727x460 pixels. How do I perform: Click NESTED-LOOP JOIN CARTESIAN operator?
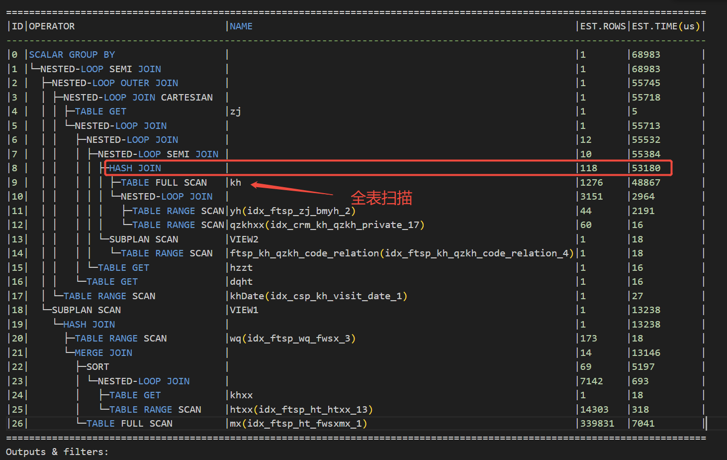(x=138, y=98)
